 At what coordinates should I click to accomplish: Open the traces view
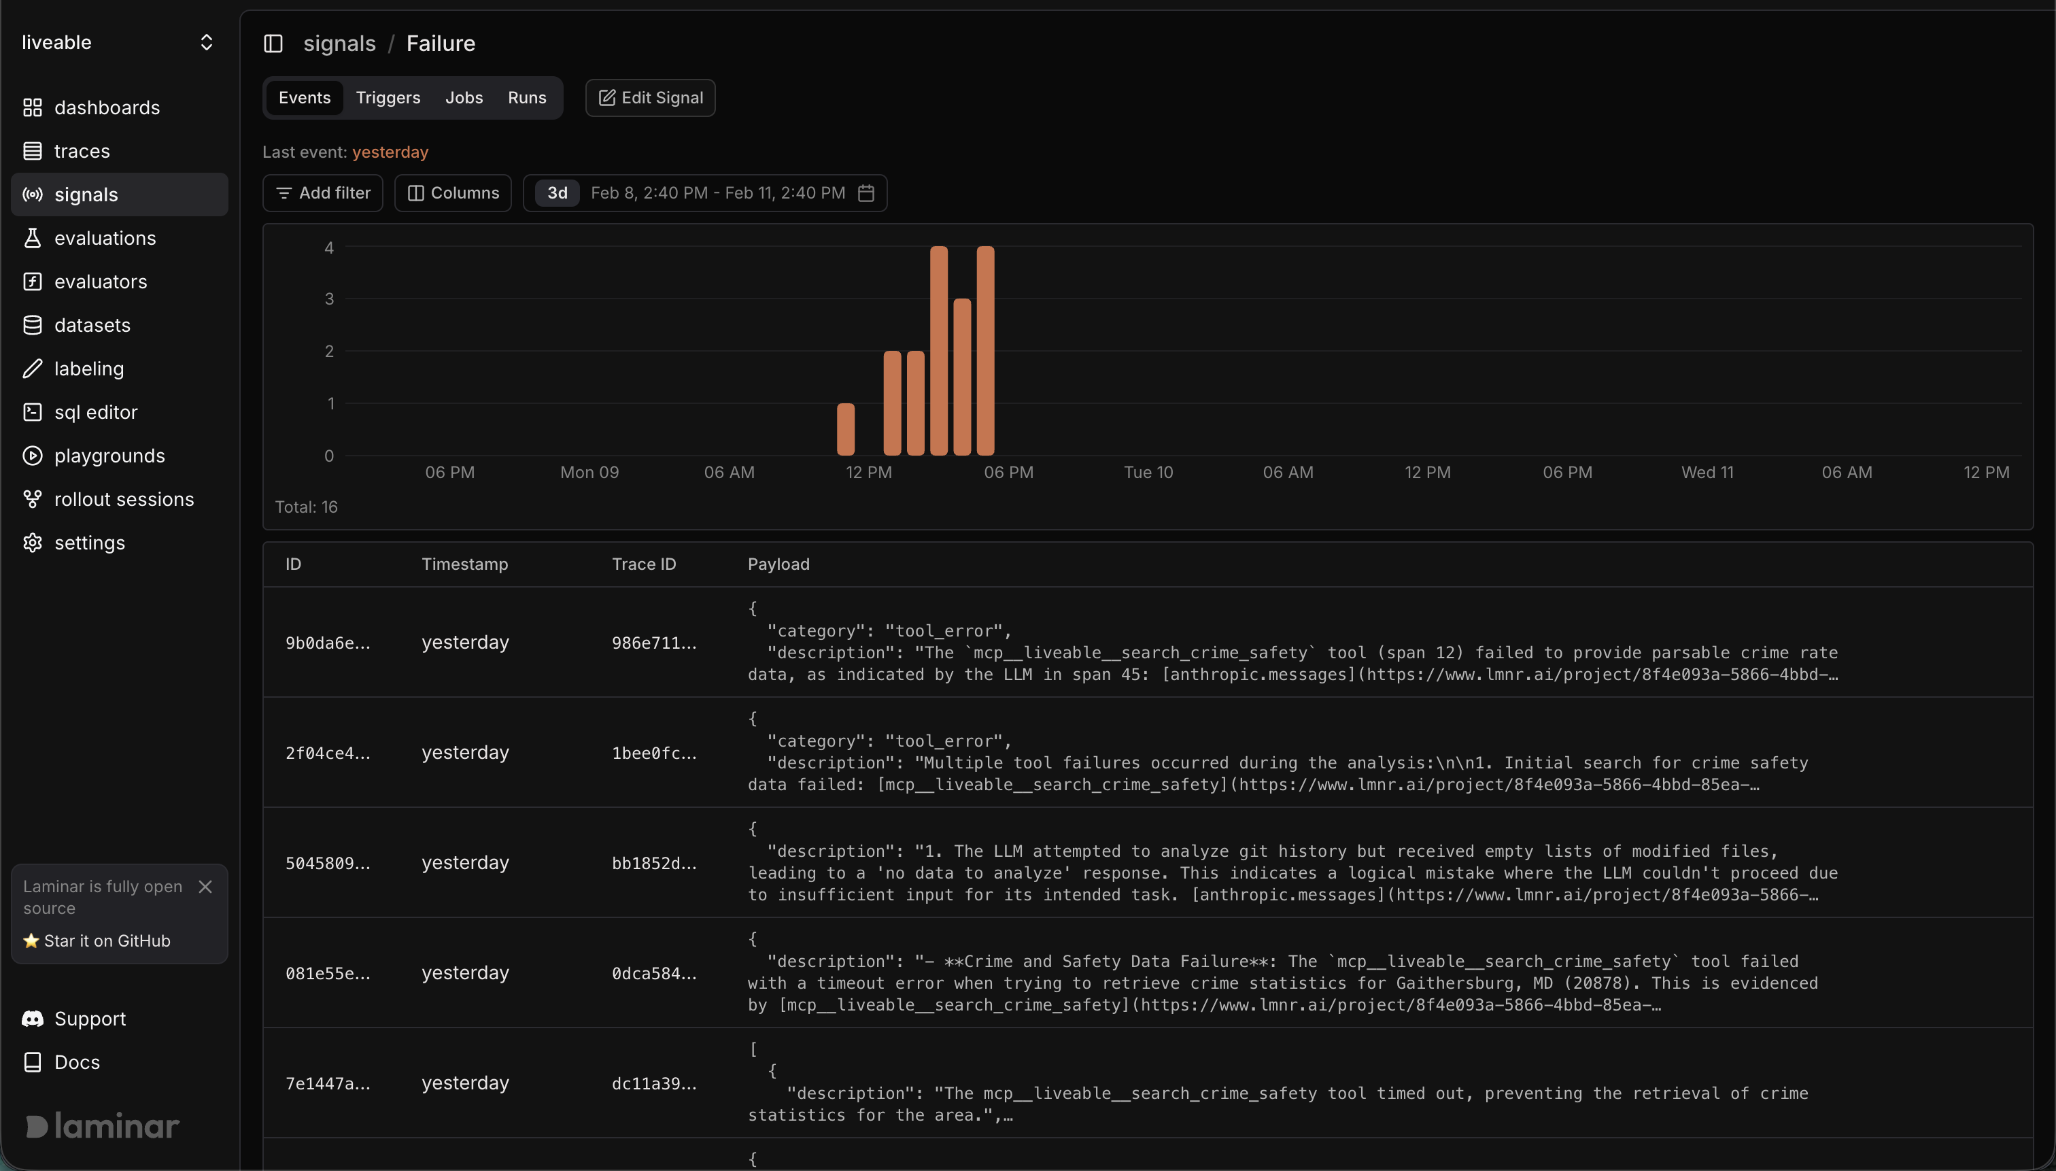click(x=82, y=150)
